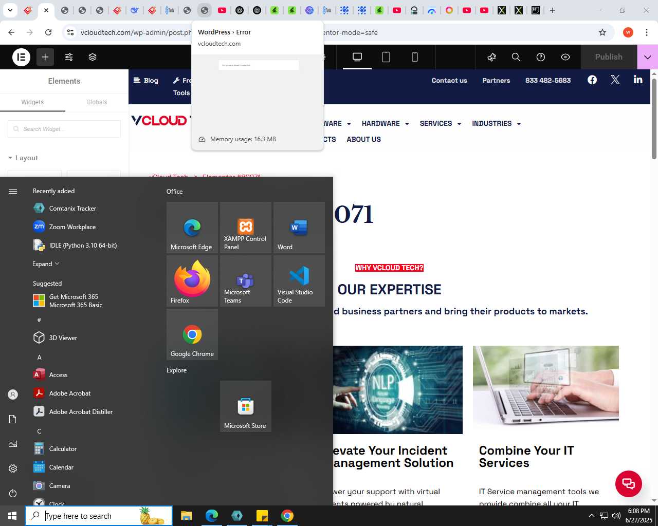Click Contact us link
658x526 pixels.
(449, 81)
